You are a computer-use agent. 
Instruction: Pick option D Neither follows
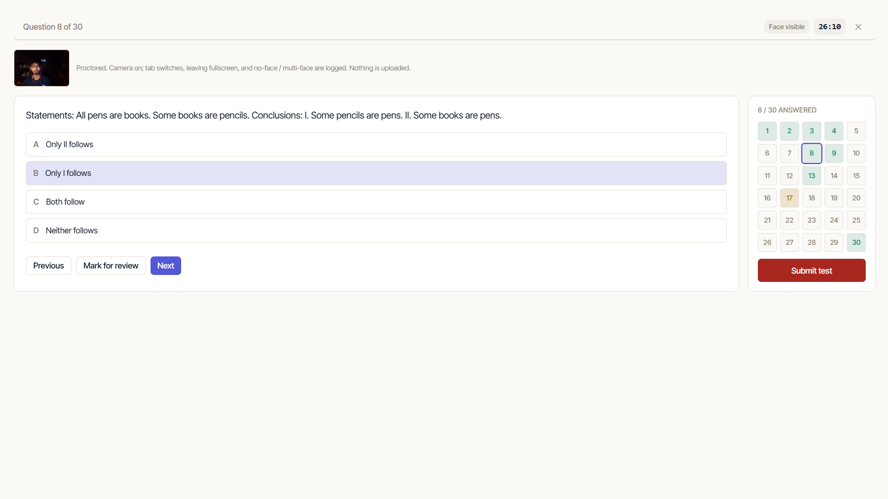376,231
